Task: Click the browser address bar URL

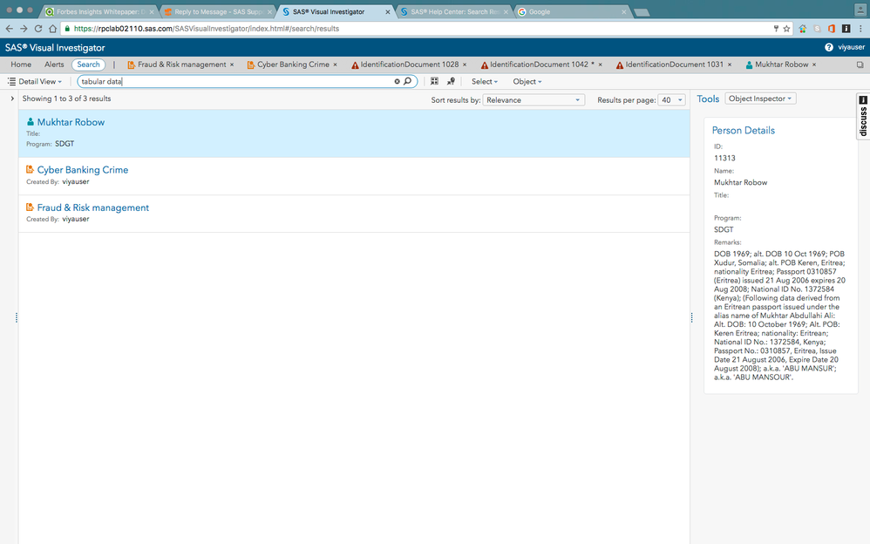Action: pos(207,28)
